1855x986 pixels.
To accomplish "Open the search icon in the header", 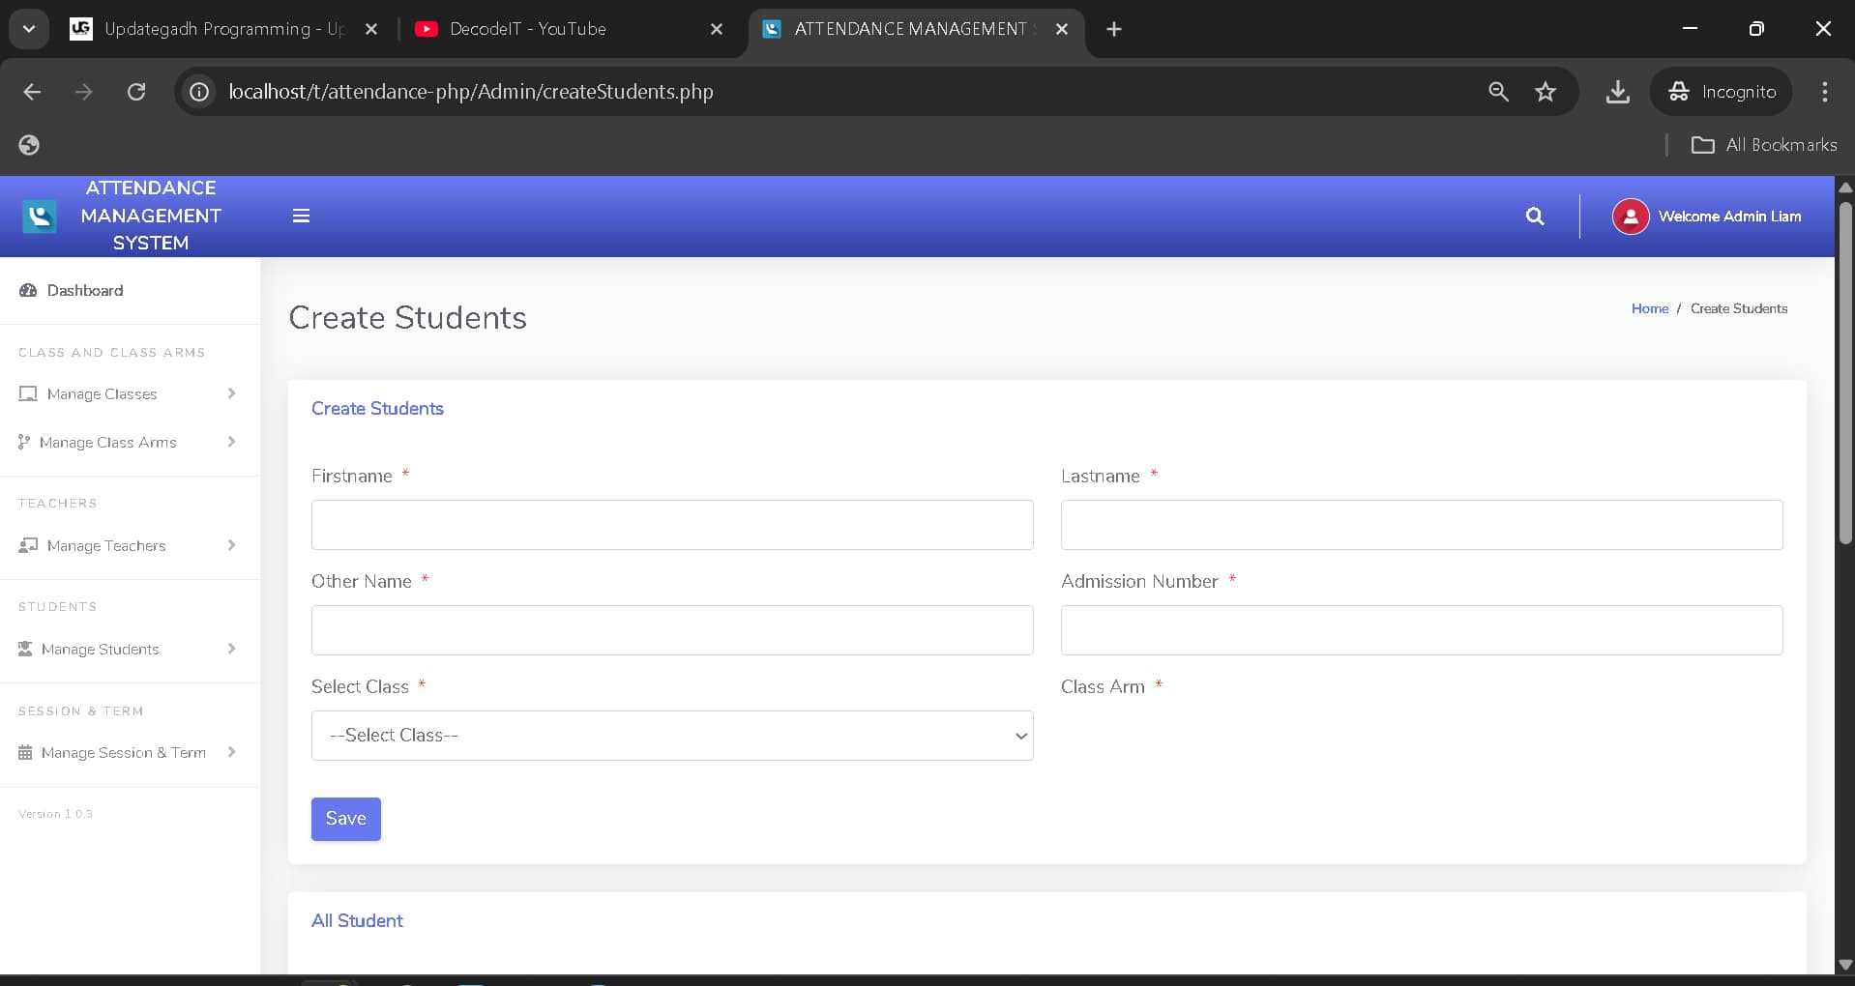I will (x=1535, y=216).
